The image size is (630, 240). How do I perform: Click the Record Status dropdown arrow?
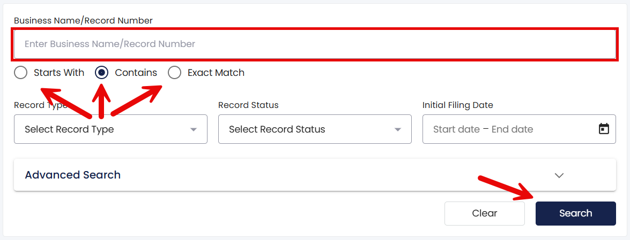pyautogui.click(x=398, y=129)
